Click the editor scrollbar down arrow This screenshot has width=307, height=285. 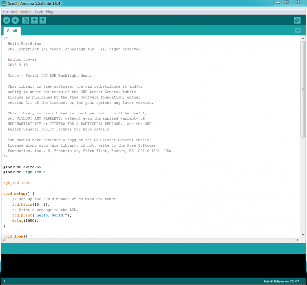(x=303, y=235)
